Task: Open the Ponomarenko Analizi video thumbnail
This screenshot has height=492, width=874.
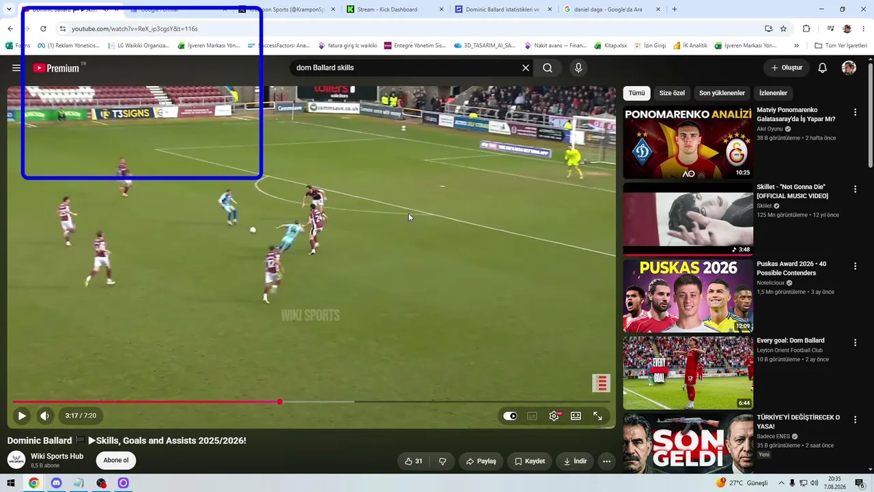Action: coord(688,142)
